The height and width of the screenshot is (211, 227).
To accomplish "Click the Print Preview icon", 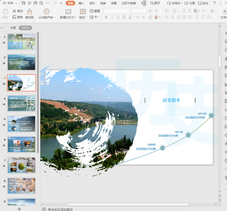I will pyautogui.click(x=41, y=3).
